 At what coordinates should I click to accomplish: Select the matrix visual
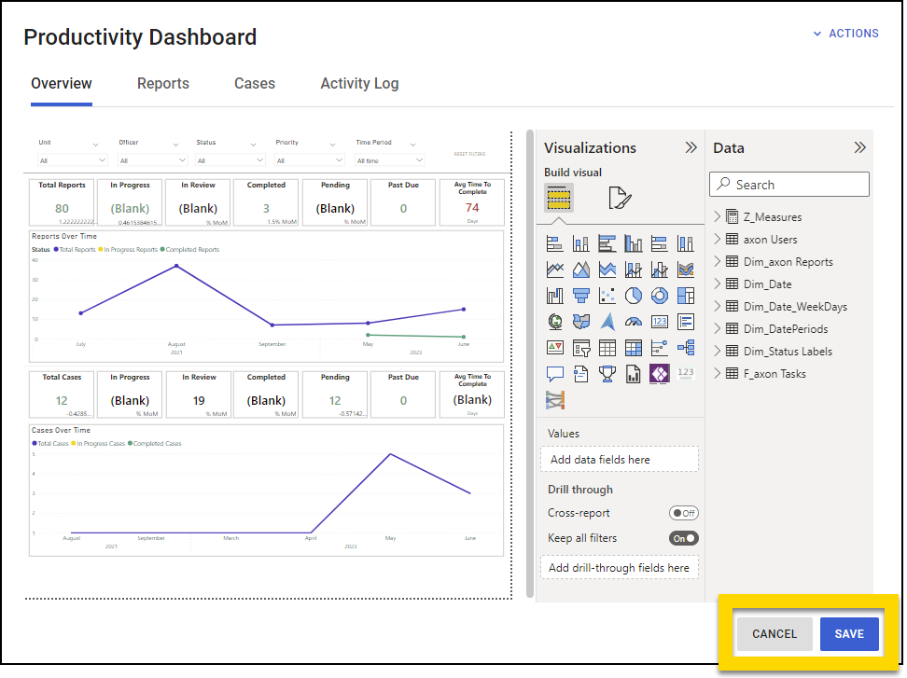pos(633,349)
